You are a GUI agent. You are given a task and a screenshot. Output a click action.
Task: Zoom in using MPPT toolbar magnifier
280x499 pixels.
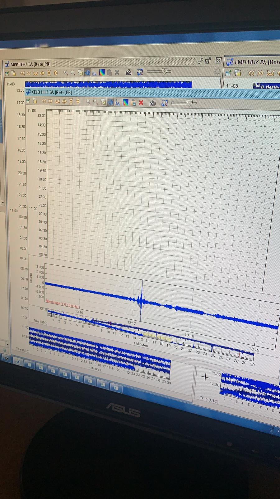pos(66,73)
